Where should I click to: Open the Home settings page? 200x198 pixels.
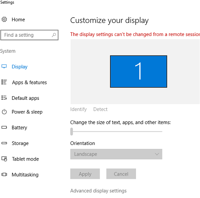[x=18, y=20]
